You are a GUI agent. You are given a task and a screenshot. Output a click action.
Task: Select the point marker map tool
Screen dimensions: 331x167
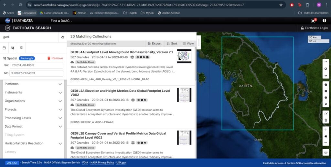click(x=326, y=104)
